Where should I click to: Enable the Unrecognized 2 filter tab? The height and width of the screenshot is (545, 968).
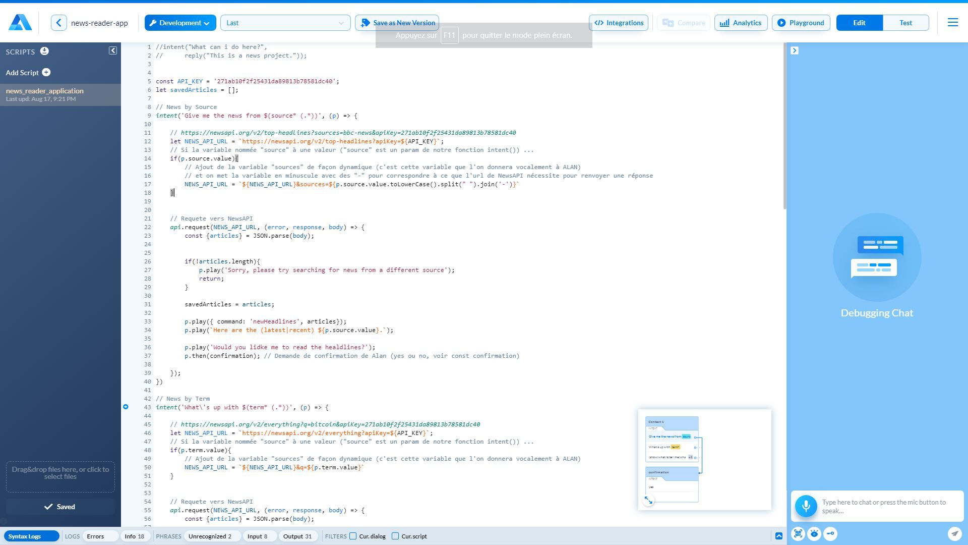(209, 536)
